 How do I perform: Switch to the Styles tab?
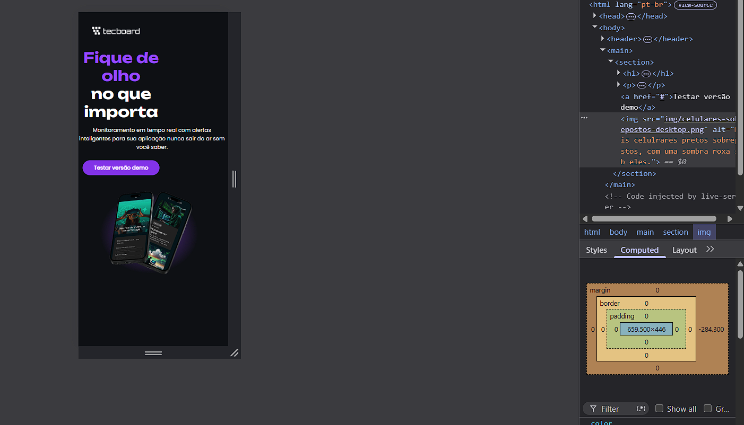(x=596, y=250)
